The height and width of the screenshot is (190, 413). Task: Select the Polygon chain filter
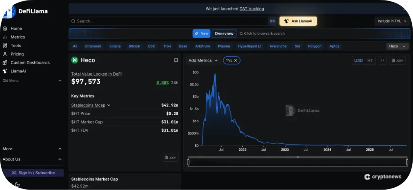point(315,46)
